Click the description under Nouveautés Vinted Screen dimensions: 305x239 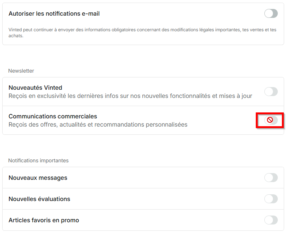pos(130,96)
